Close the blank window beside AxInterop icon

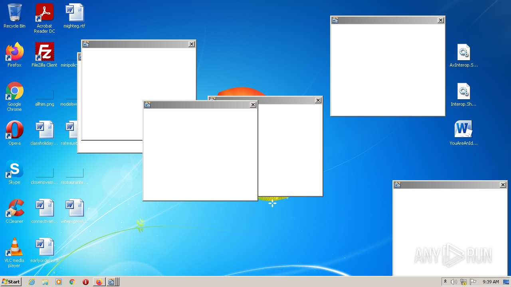[x=441, y=20]
